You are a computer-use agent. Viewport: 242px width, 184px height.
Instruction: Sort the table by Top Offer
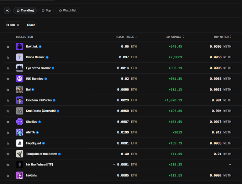tap(222, 37)
